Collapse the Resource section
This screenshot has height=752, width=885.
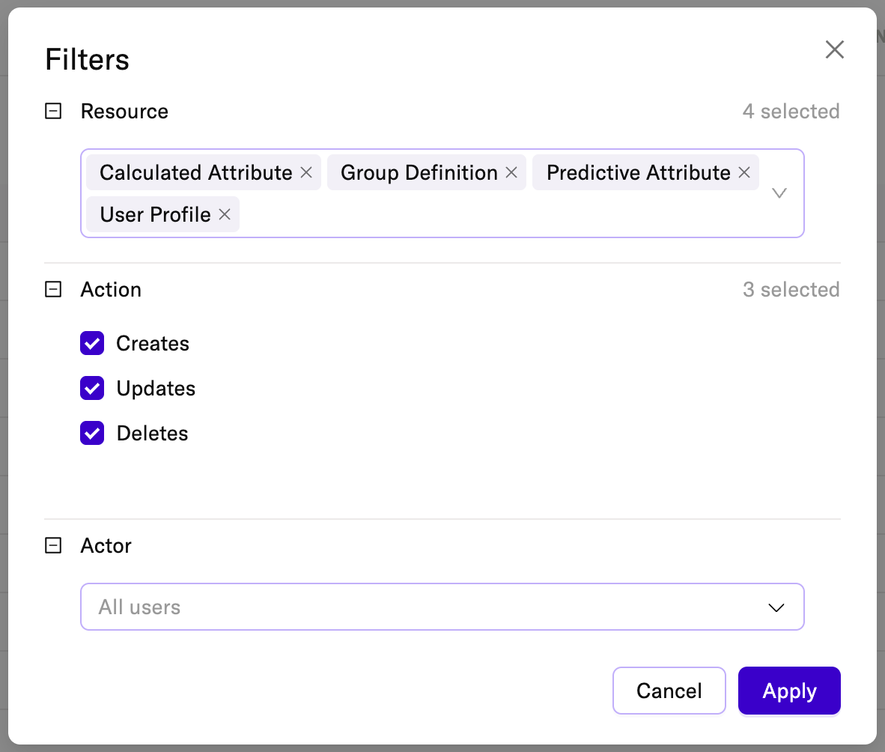coord(53,112)
